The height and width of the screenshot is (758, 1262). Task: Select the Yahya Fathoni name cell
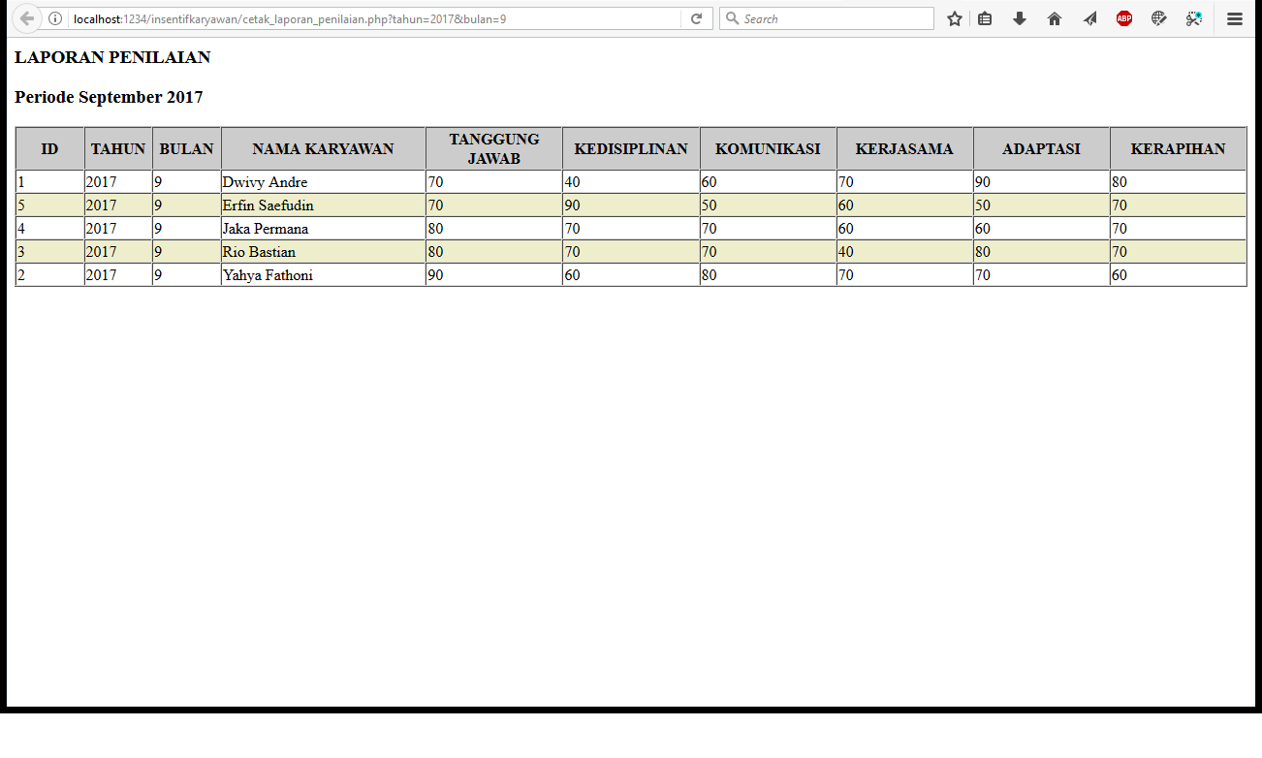tap(268, 275)
